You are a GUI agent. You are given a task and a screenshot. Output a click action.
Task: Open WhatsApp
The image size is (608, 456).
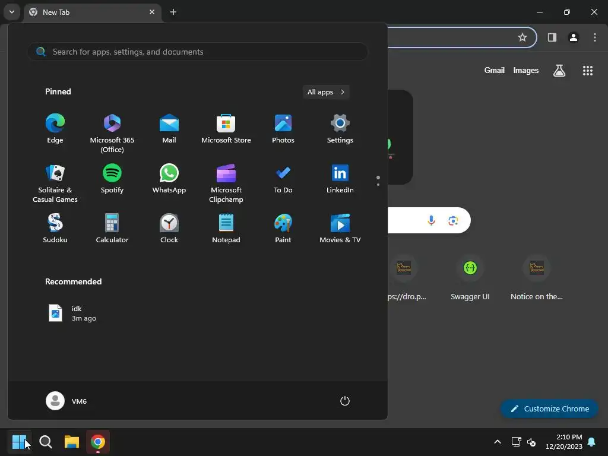[169, 179]
